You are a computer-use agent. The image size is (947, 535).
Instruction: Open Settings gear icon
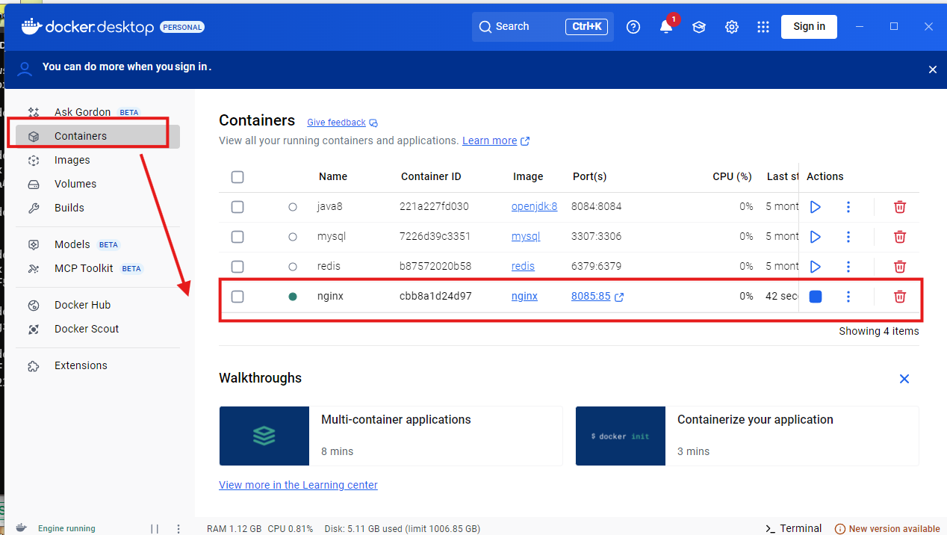[732, 27]
